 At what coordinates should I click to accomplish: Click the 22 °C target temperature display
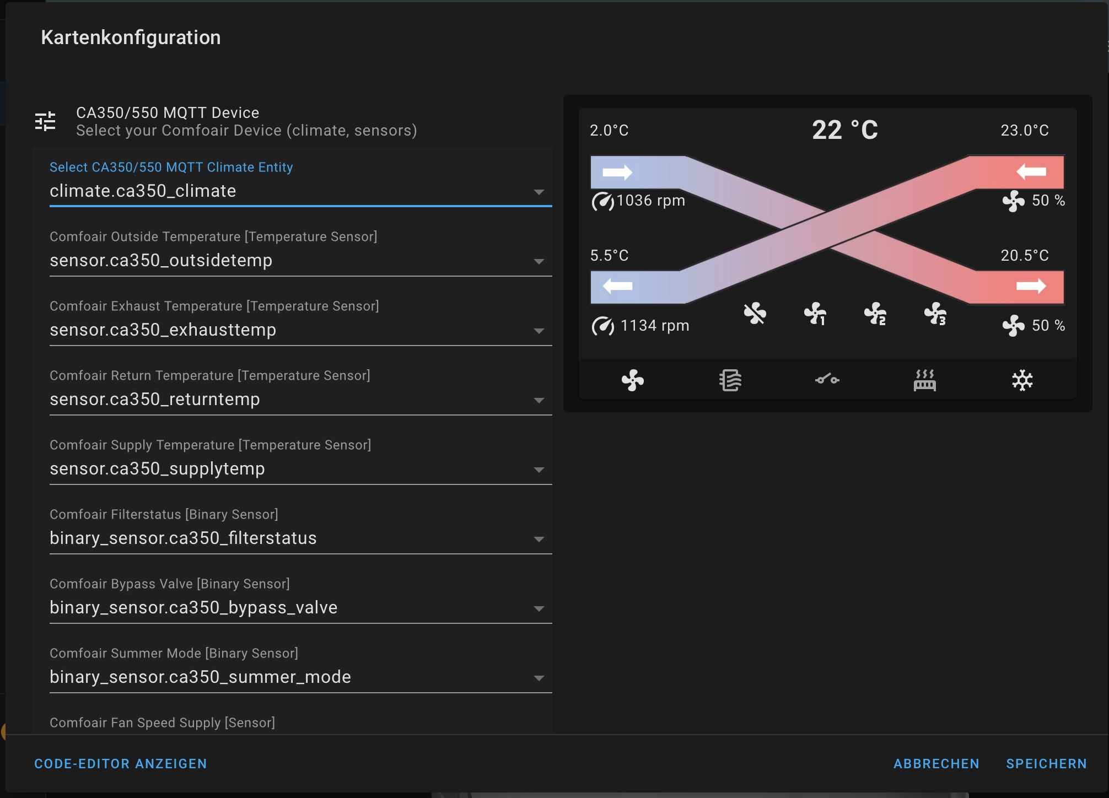[x=844, y=131]
